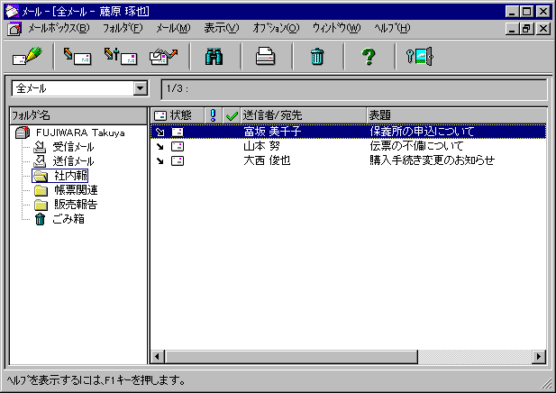The height and width of the screenshot is (393, 556).
Task: Open the オプション(O) menu
Action: point(276,28)
